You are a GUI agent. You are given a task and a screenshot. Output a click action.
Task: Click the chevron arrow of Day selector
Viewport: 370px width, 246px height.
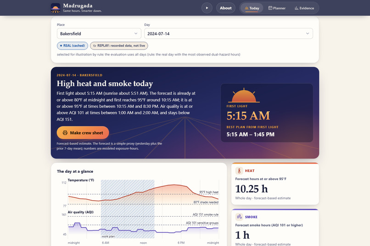tap(308, 33)
